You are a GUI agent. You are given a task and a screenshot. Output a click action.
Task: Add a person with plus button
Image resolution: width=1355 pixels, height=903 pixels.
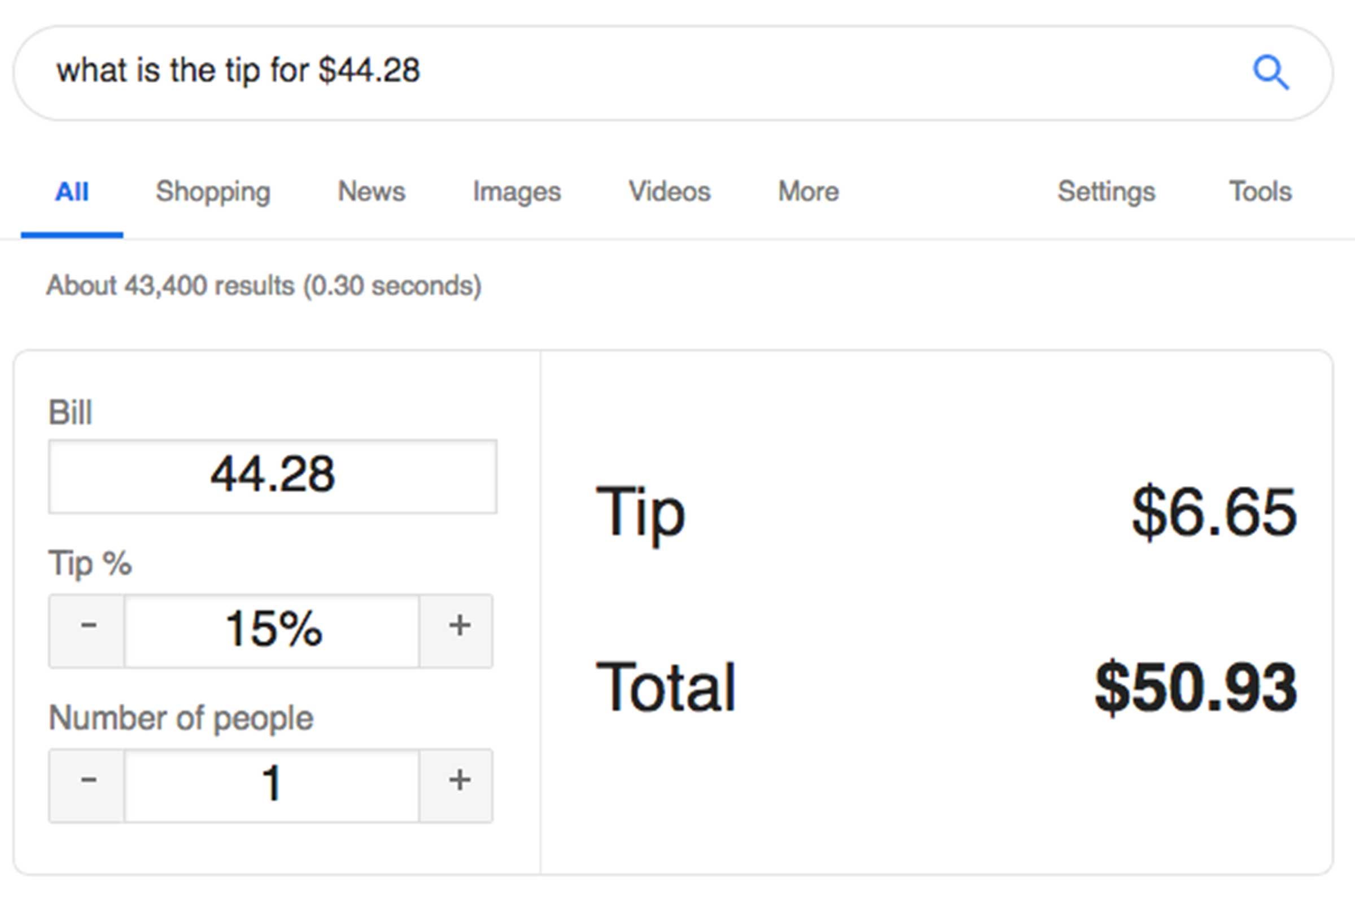coord(458,786)
